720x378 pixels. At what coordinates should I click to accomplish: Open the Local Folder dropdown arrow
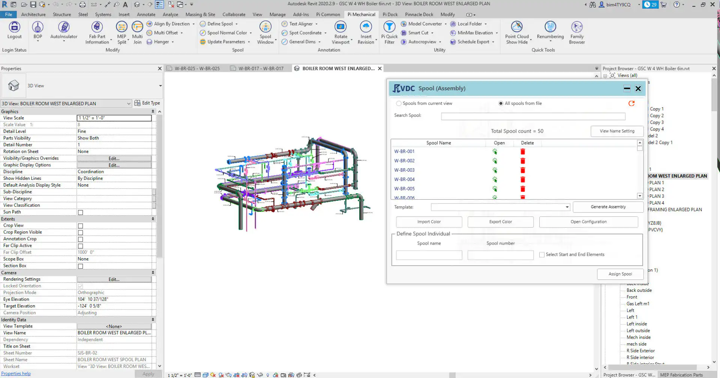click(x=486, y=24)
